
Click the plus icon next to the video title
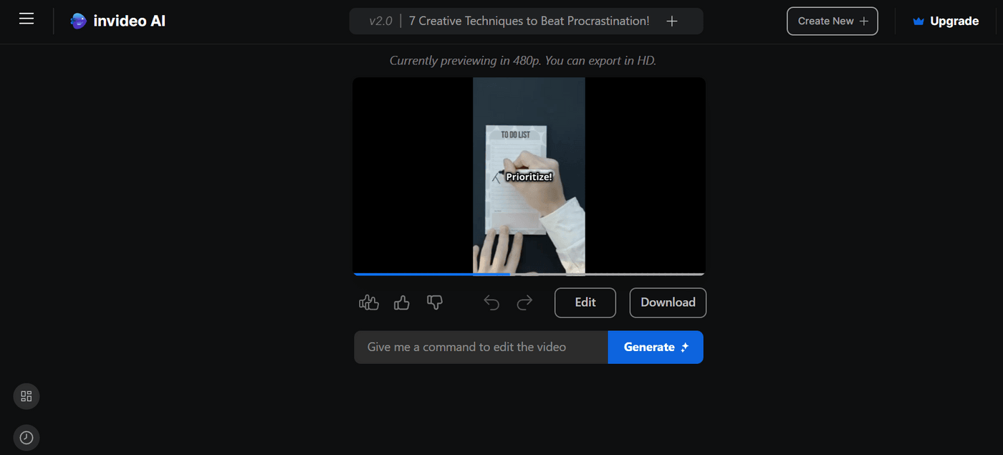point(672,21)
